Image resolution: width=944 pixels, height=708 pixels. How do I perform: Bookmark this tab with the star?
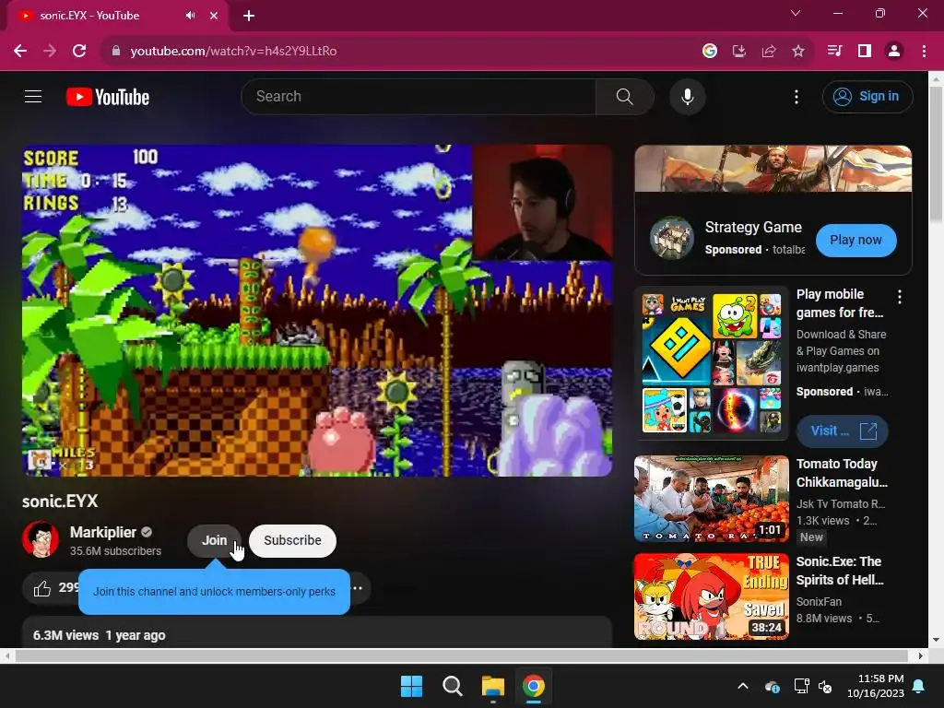tap(798, 52)
